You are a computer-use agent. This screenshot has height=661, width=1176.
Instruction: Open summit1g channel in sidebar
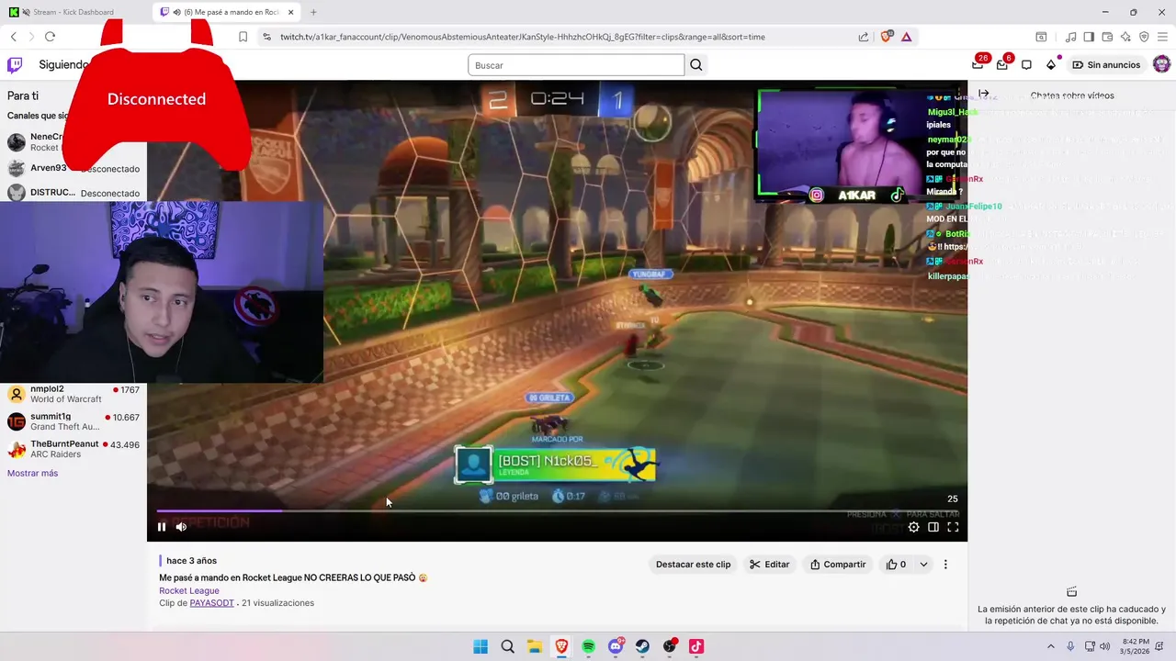click(x=73, y=421)
